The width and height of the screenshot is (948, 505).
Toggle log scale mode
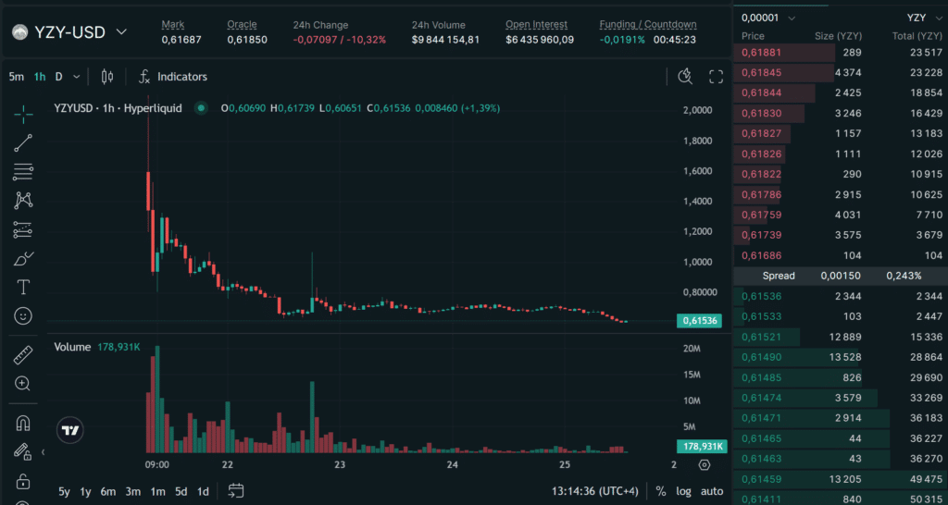(684, 491)
